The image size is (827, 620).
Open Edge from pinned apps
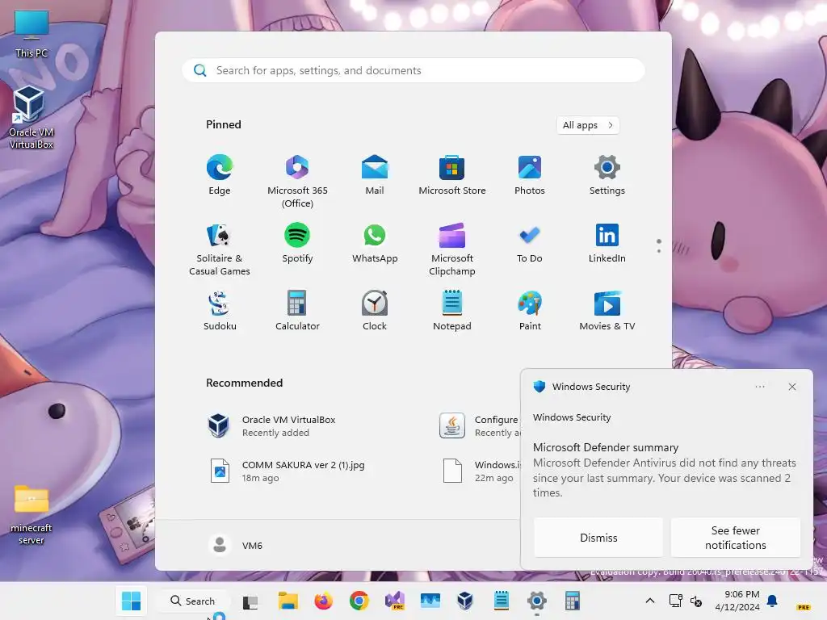[220, 175]
